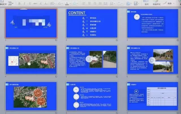
Task: Select slide 1 title thumbnail
Action: coord(31,23)
